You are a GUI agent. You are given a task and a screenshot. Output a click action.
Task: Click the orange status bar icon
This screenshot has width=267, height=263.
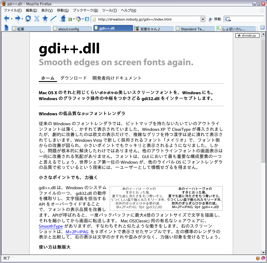(258, 258)
